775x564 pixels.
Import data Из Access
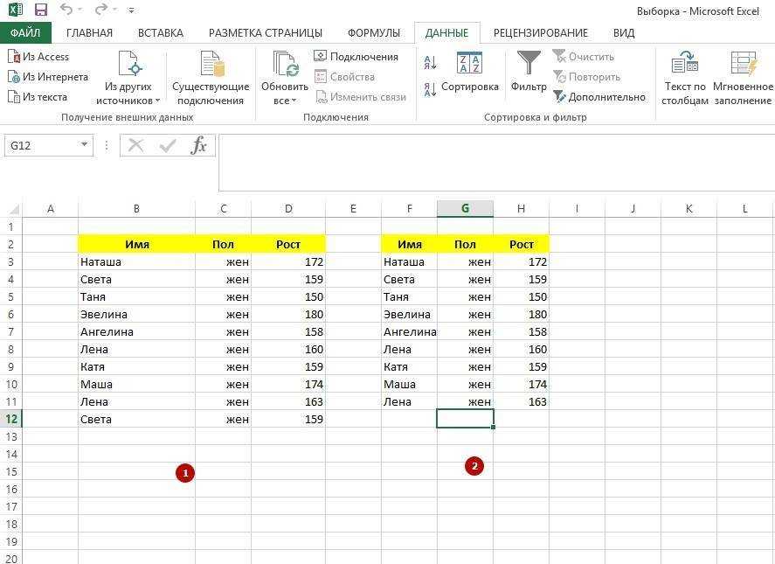(38, 56)
